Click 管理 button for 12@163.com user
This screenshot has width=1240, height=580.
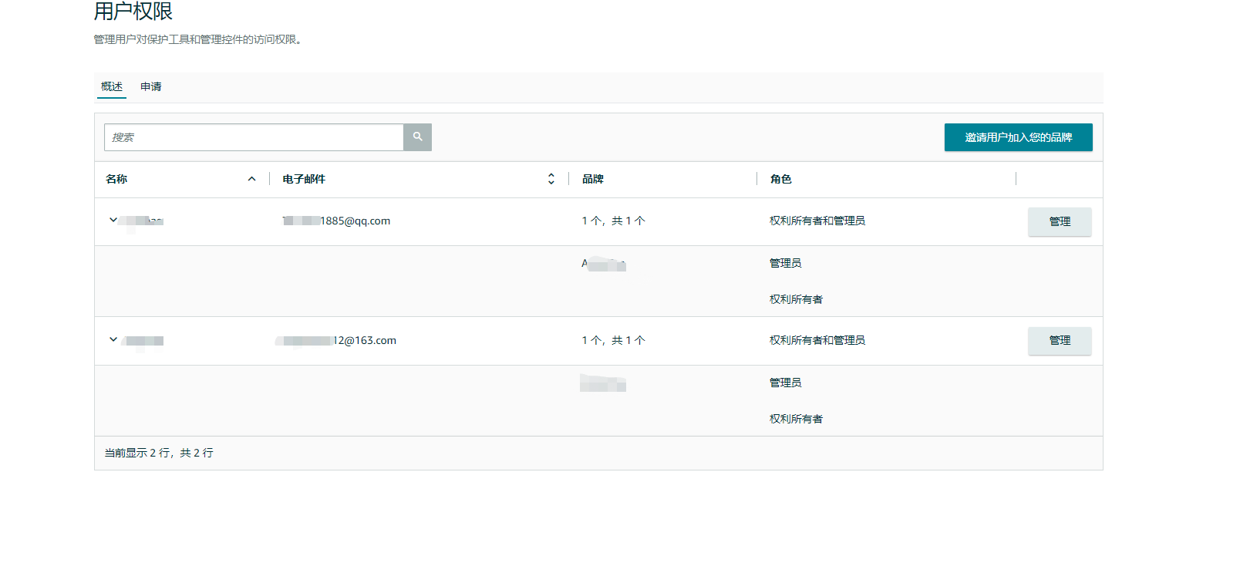pos(1060,340)
